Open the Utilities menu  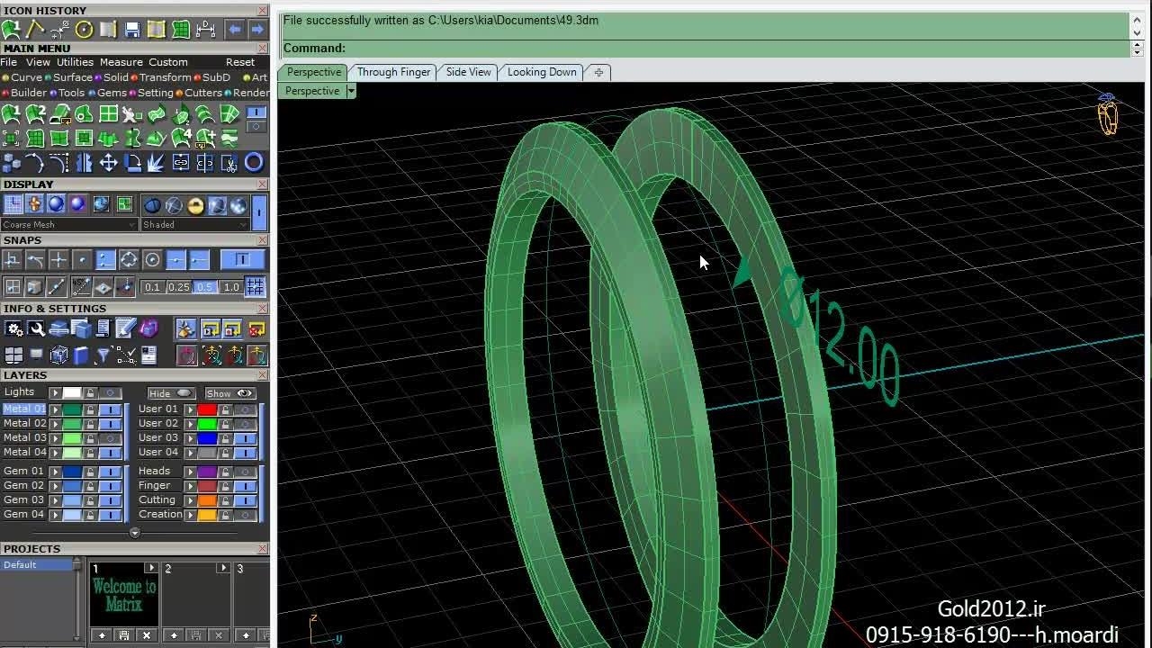click(x=75, y=62)
